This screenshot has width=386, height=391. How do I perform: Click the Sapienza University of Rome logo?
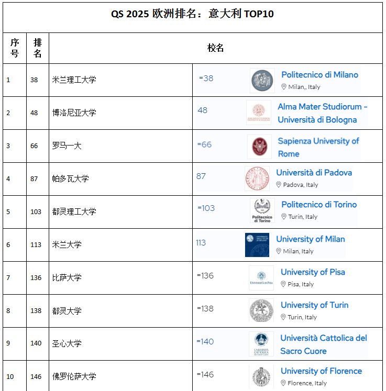coord(259,147)
